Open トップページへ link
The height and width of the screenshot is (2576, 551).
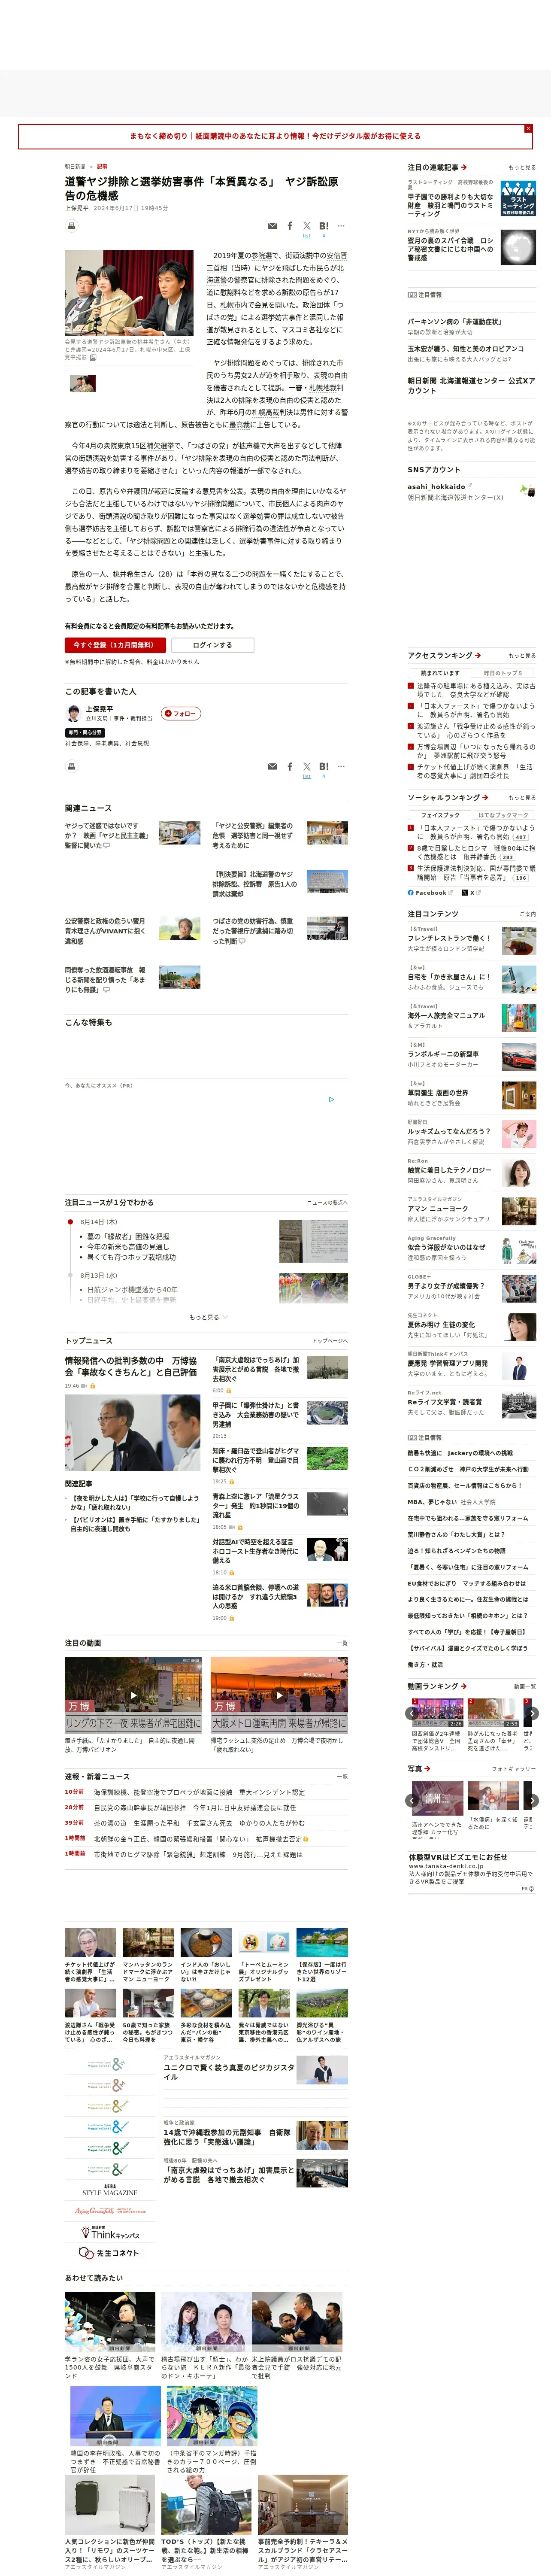point(330,1341)
